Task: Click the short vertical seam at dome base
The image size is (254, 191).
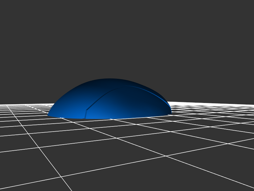Action: point(85,114)
